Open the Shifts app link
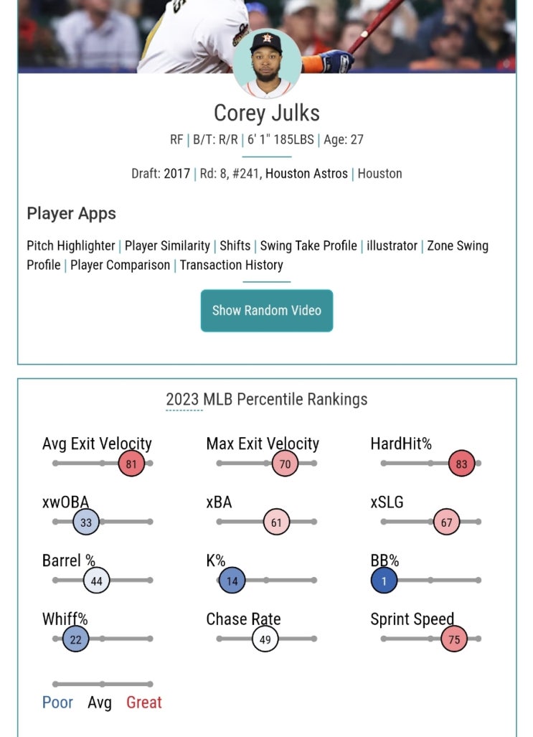 235,246
